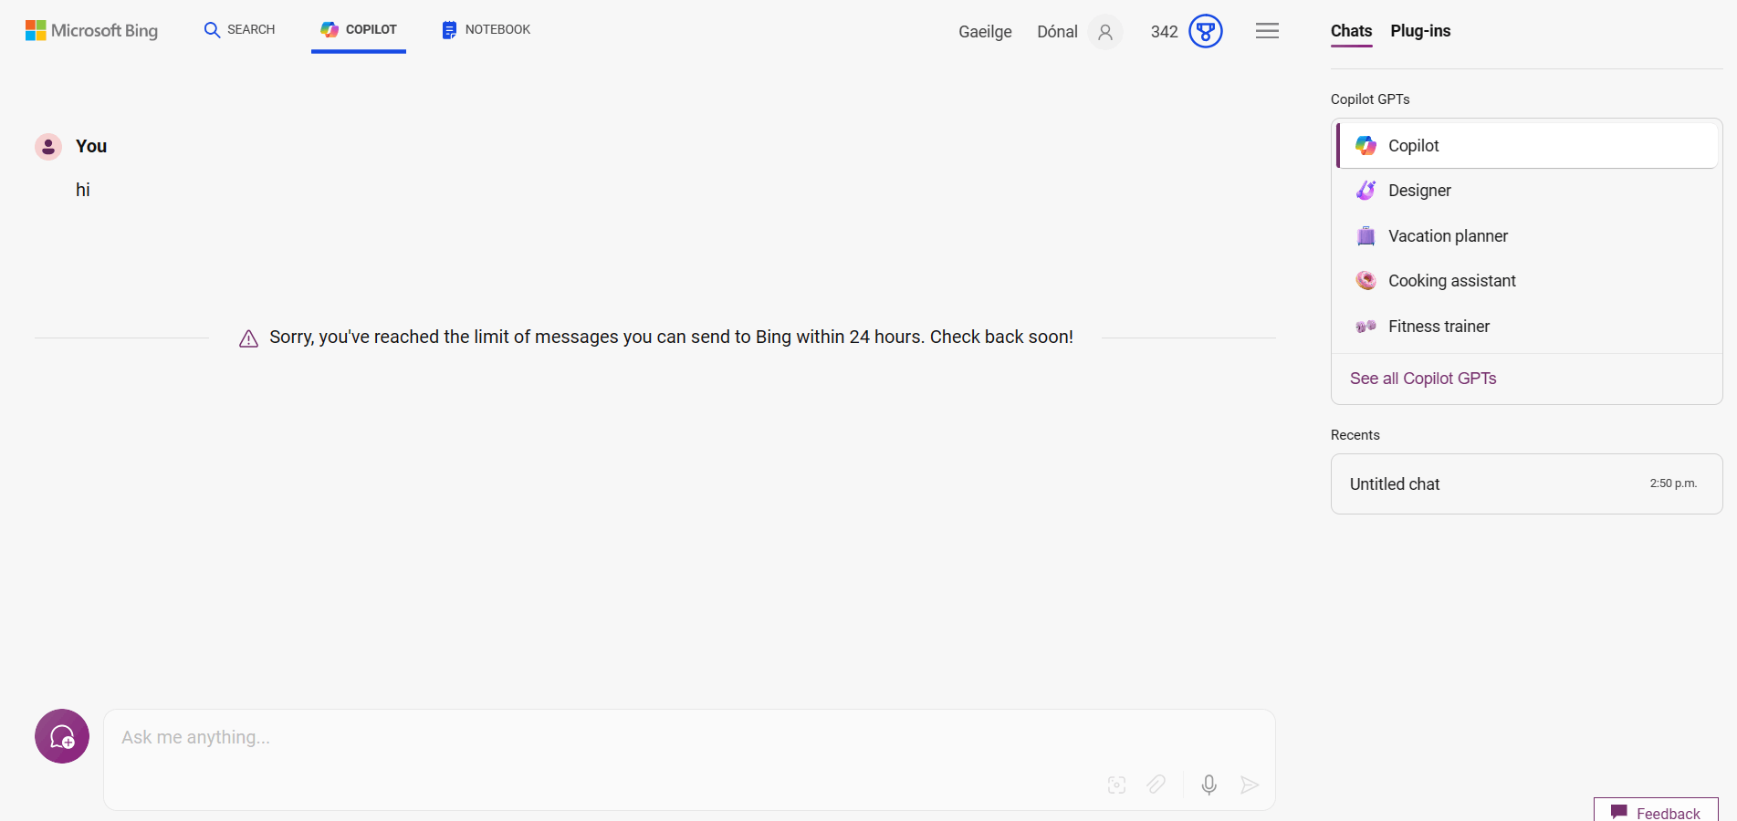Expand See all Copilot GPTs
This screenshot has width=1737, height=821.
point(1423,379)
